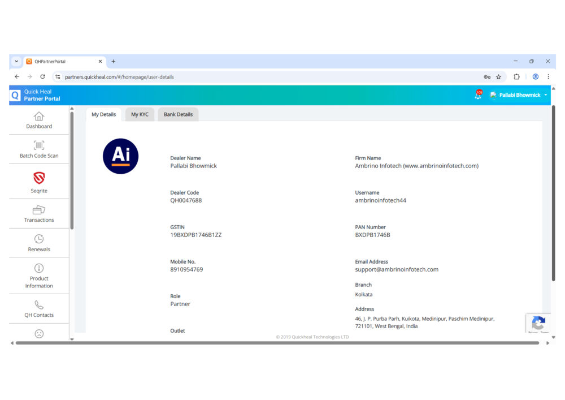The width and height of the screenshot is (565, 400).
Task: Open QH Contacts phone icon
Action: (39, 305)
